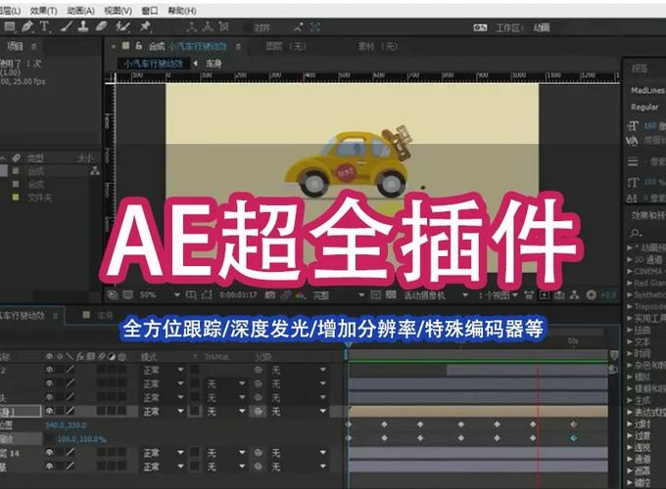
Task: Select the Eraser tool
Action: [x=102, y=26]
